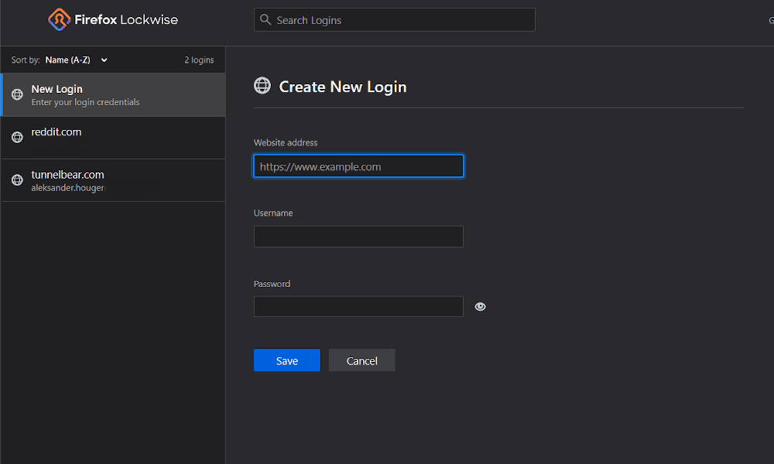Click 'Enter your login credentials' subtitle
Image resolution: width=774 pixels, height=464 pixels.
pyautogui.click(x=85, y=103)
